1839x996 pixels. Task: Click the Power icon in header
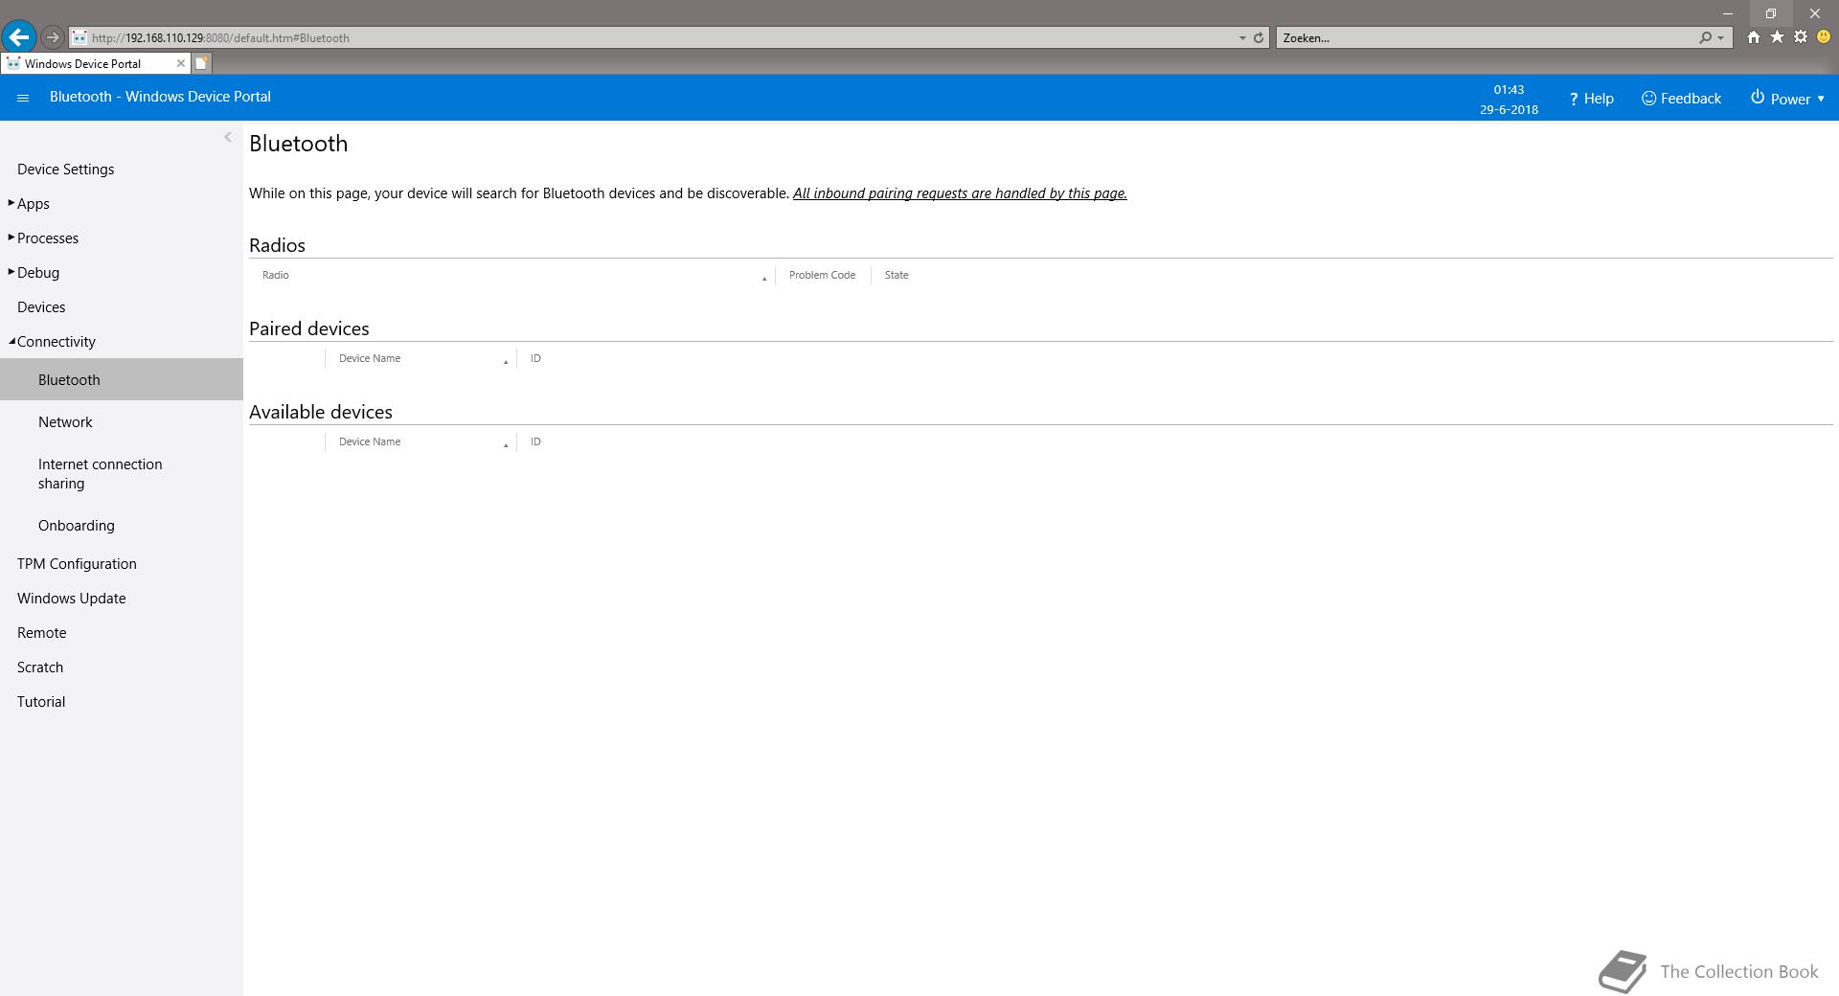[x=1758, y=98]
